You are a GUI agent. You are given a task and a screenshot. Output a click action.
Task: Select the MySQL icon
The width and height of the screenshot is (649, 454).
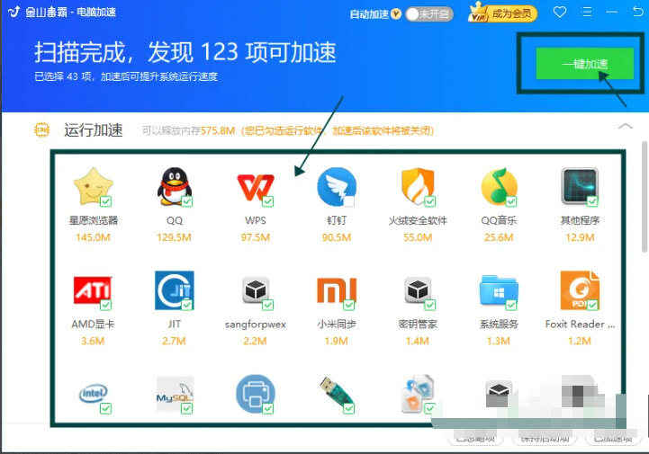click(175, 394)
